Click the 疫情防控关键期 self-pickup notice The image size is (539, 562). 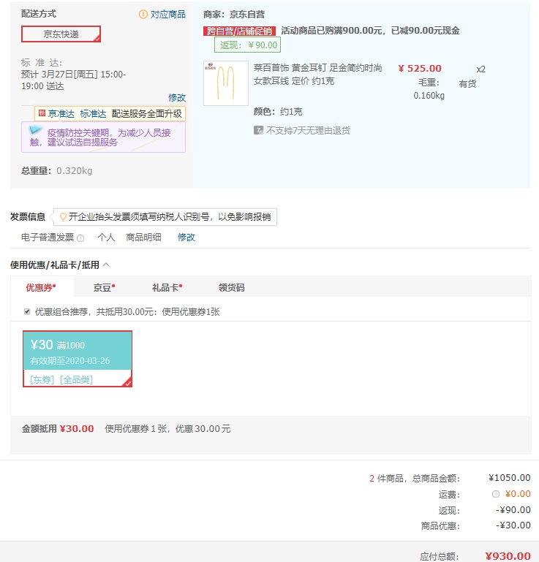(103, 137)
